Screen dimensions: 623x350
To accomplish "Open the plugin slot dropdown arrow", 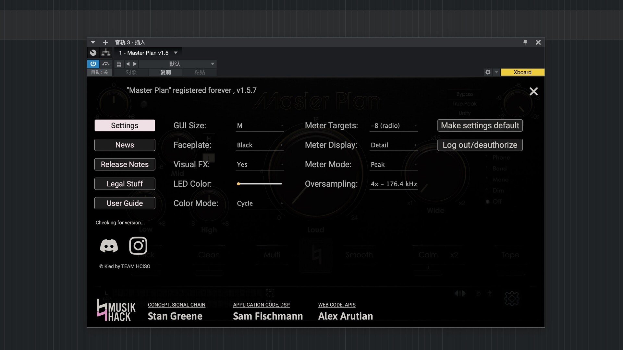I will click(x=176, y=52).
